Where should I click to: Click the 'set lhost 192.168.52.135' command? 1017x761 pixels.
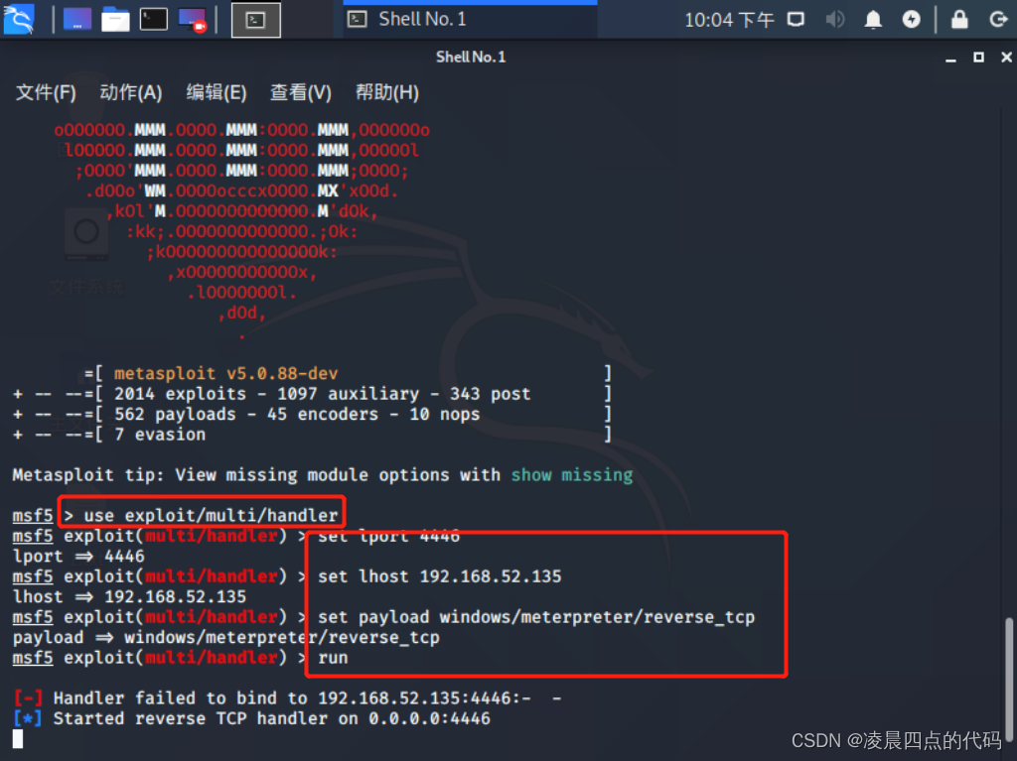440,576
